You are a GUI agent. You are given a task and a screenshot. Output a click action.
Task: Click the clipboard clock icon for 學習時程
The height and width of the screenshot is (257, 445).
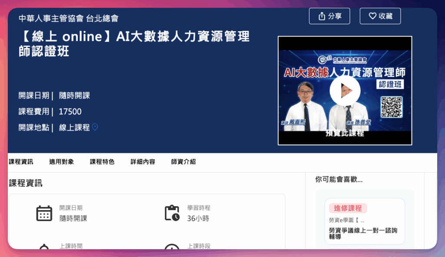click(x=172, y=213)
